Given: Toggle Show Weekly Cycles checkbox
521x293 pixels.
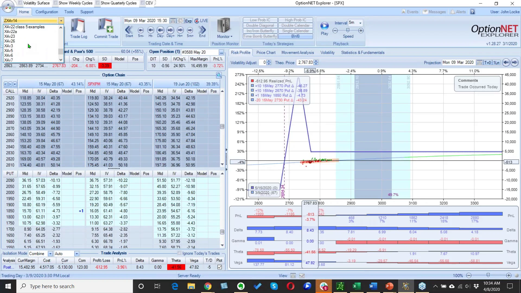Looking at the screenshot, I should [55, 3].
